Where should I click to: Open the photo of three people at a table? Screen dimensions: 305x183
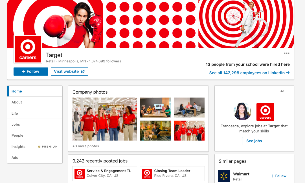point(189,107)
